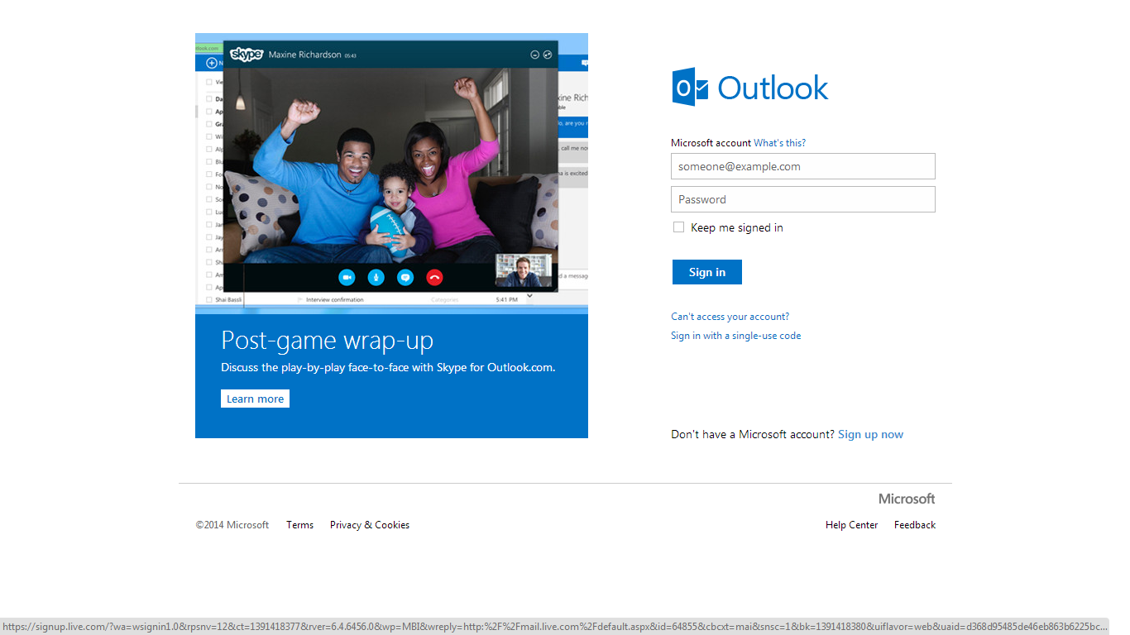
Task: Click the email address input field
Action: click(803, 166)
